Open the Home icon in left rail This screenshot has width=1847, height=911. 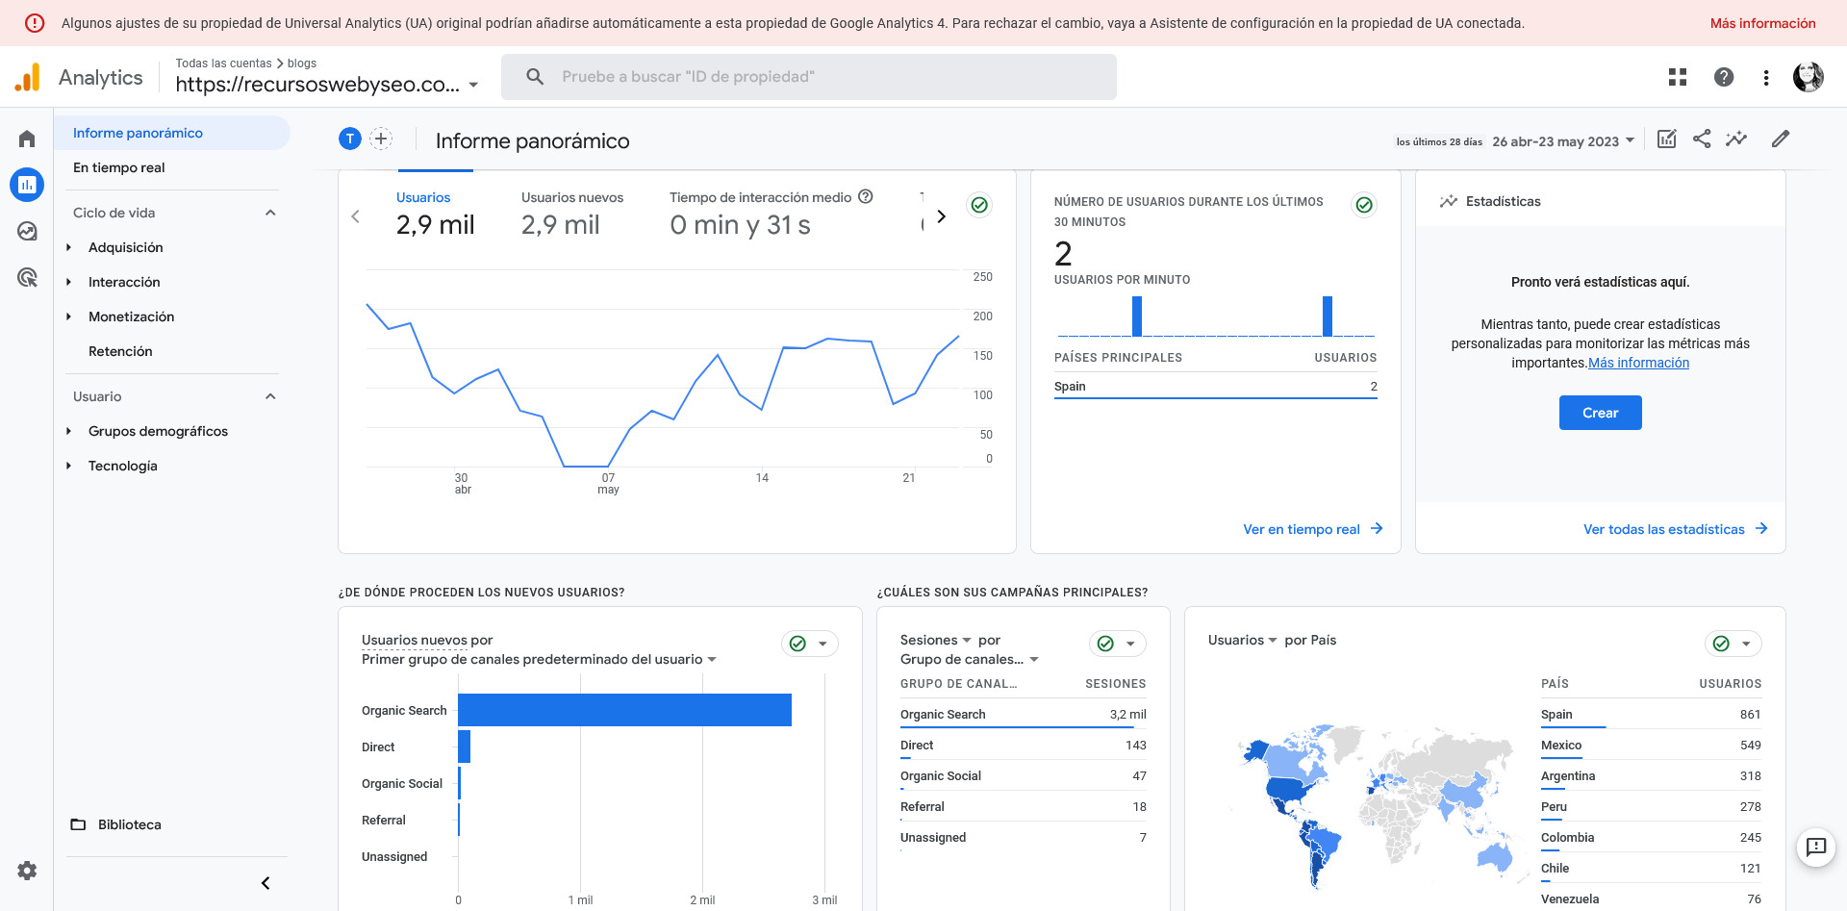pos(27,139)
